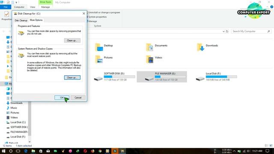This screenshot has height=154, width=274.
Task: Open the Downloads folder in main pane
Action: coord(208,47)
